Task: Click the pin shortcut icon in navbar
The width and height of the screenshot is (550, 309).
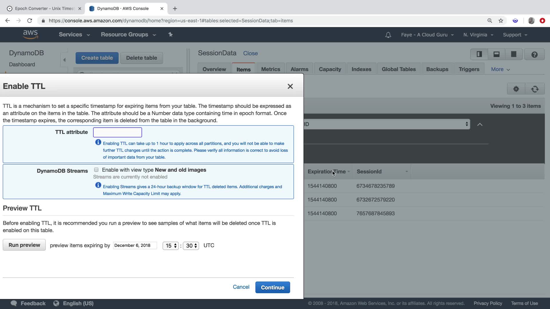Action: 170,35
